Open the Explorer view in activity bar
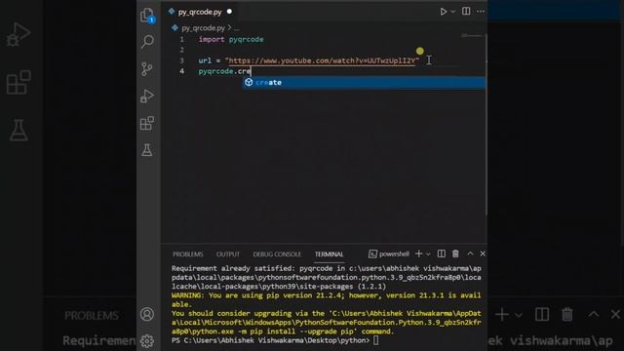 pos(147,16)
